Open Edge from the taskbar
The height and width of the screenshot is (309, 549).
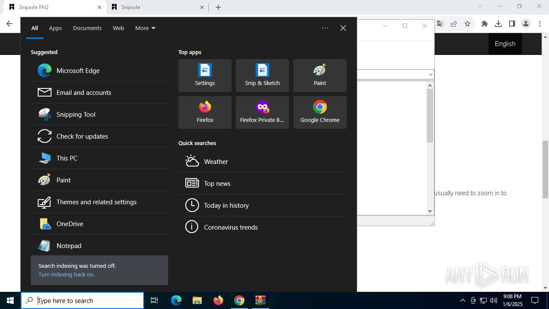(x=176, y=300)
